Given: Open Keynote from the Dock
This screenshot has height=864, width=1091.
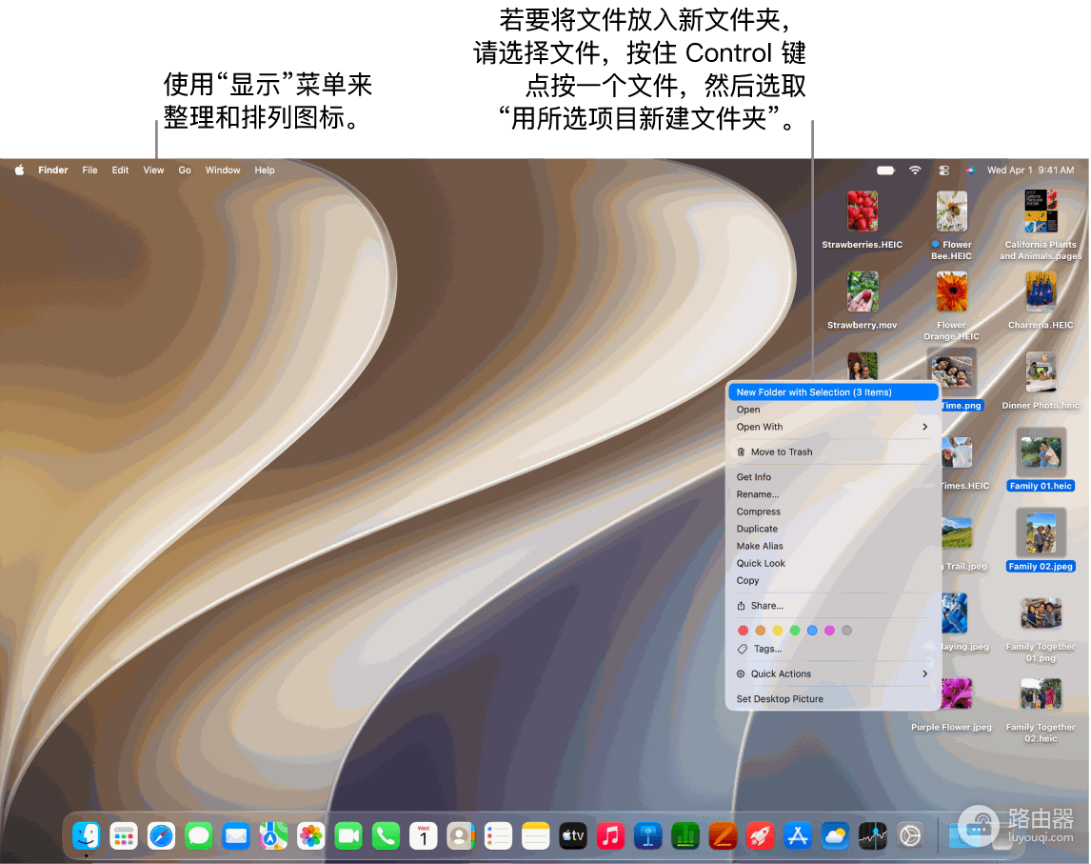Looking at the screenshot, I should 647,835.
